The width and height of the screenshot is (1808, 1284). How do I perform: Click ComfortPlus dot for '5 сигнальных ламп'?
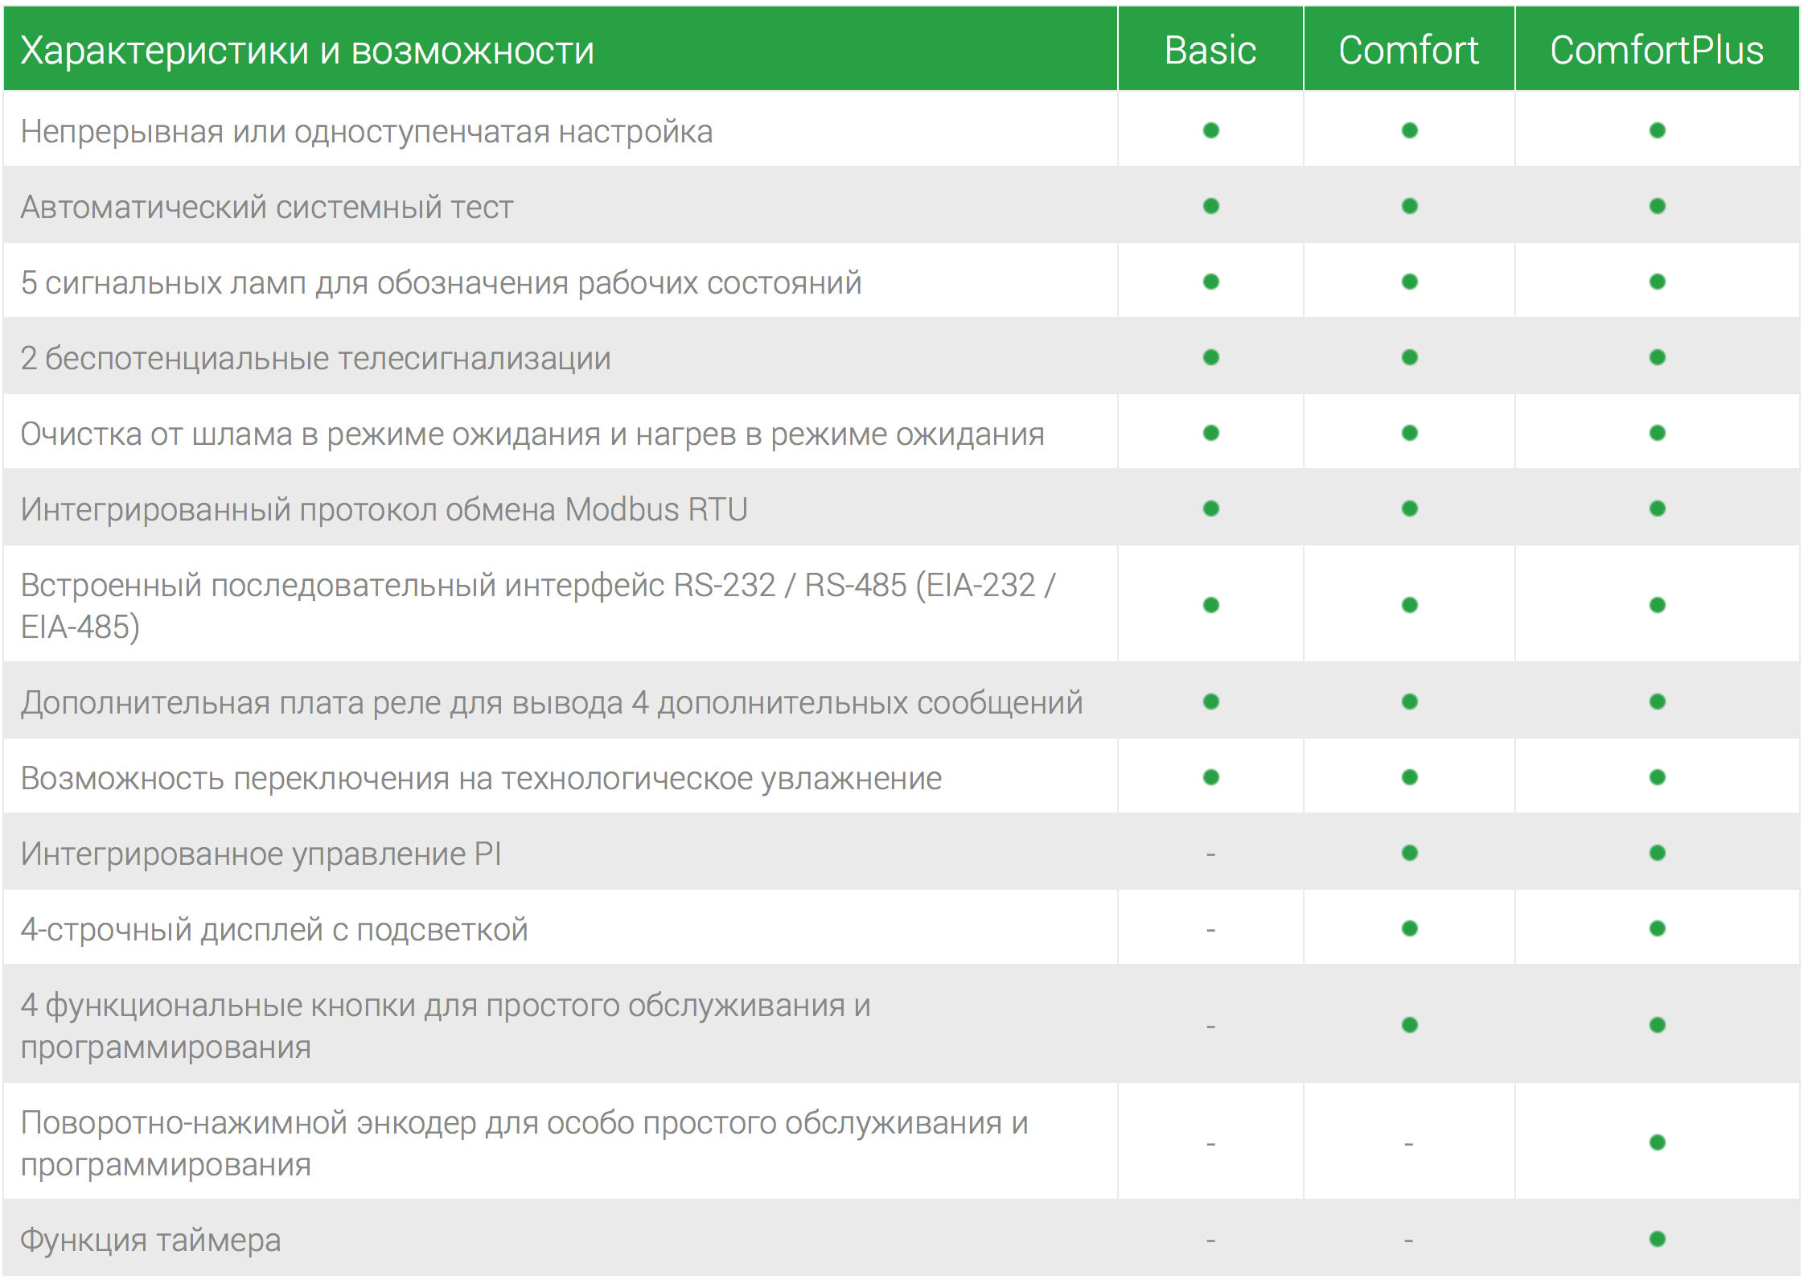(x=1658, y=282)
